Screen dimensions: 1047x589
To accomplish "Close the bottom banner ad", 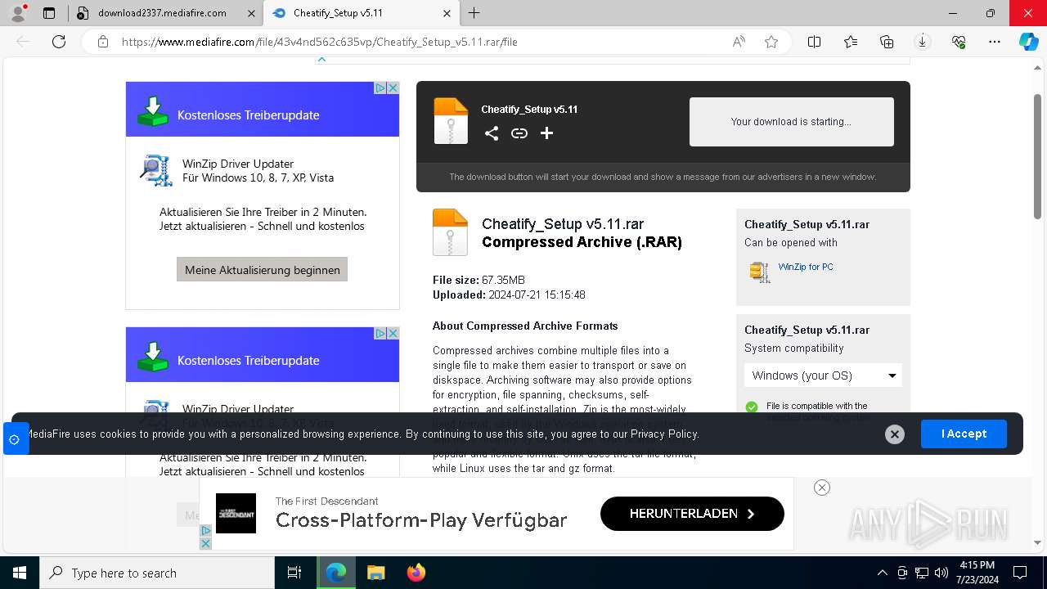I will pos(822,488).
